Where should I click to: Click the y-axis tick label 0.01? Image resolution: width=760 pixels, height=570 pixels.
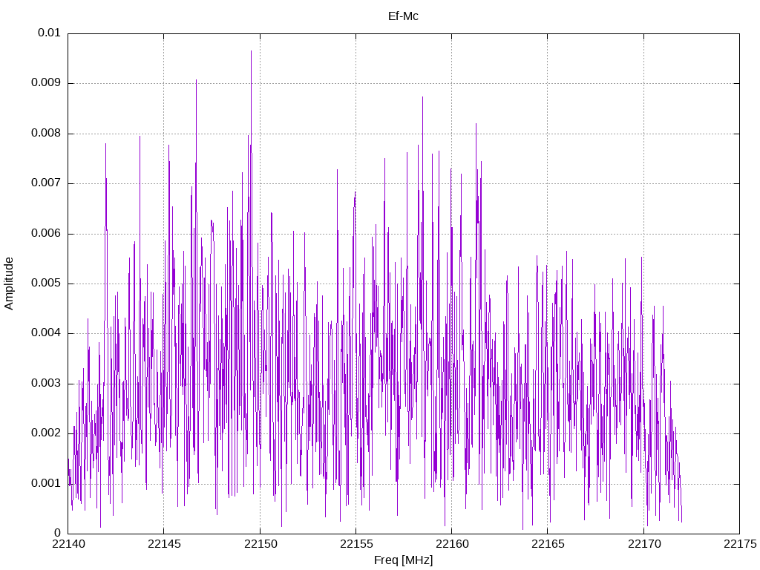point(49,33)
